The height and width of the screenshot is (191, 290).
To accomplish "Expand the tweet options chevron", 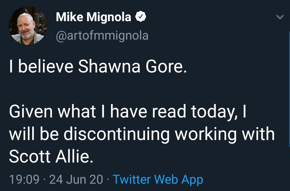I will coord(280,17).
